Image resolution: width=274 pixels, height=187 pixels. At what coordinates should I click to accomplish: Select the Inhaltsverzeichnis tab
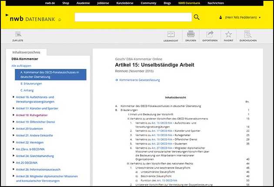coord(26,52)
